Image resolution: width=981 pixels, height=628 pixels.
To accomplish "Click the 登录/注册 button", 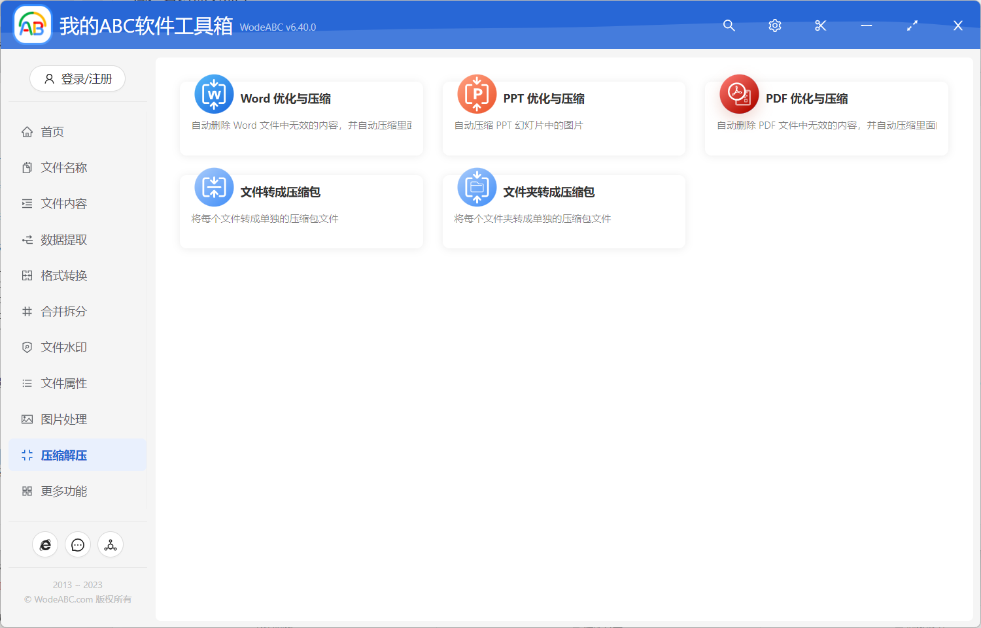I will 77,78.
